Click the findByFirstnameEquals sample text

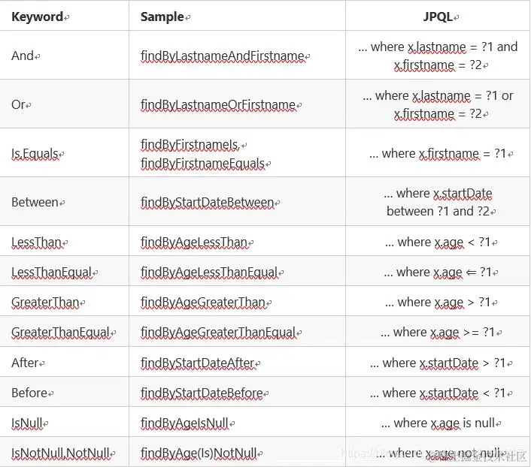pos(203,164)
